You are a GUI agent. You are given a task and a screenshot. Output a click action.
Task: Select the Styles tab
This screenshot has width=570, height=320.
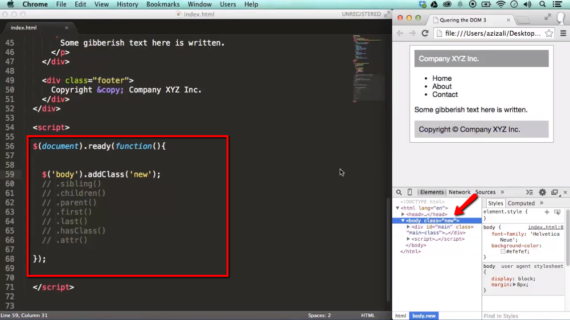pos(495,203)
